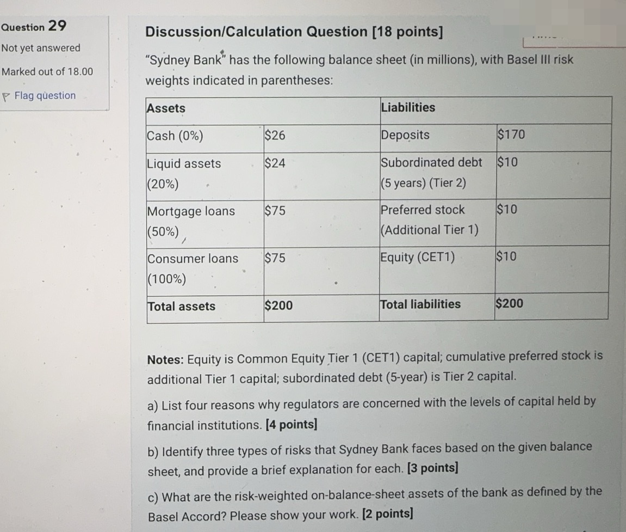
Task: Select the Notes paragraph about CET1 capital
Action: coord(375,367)
